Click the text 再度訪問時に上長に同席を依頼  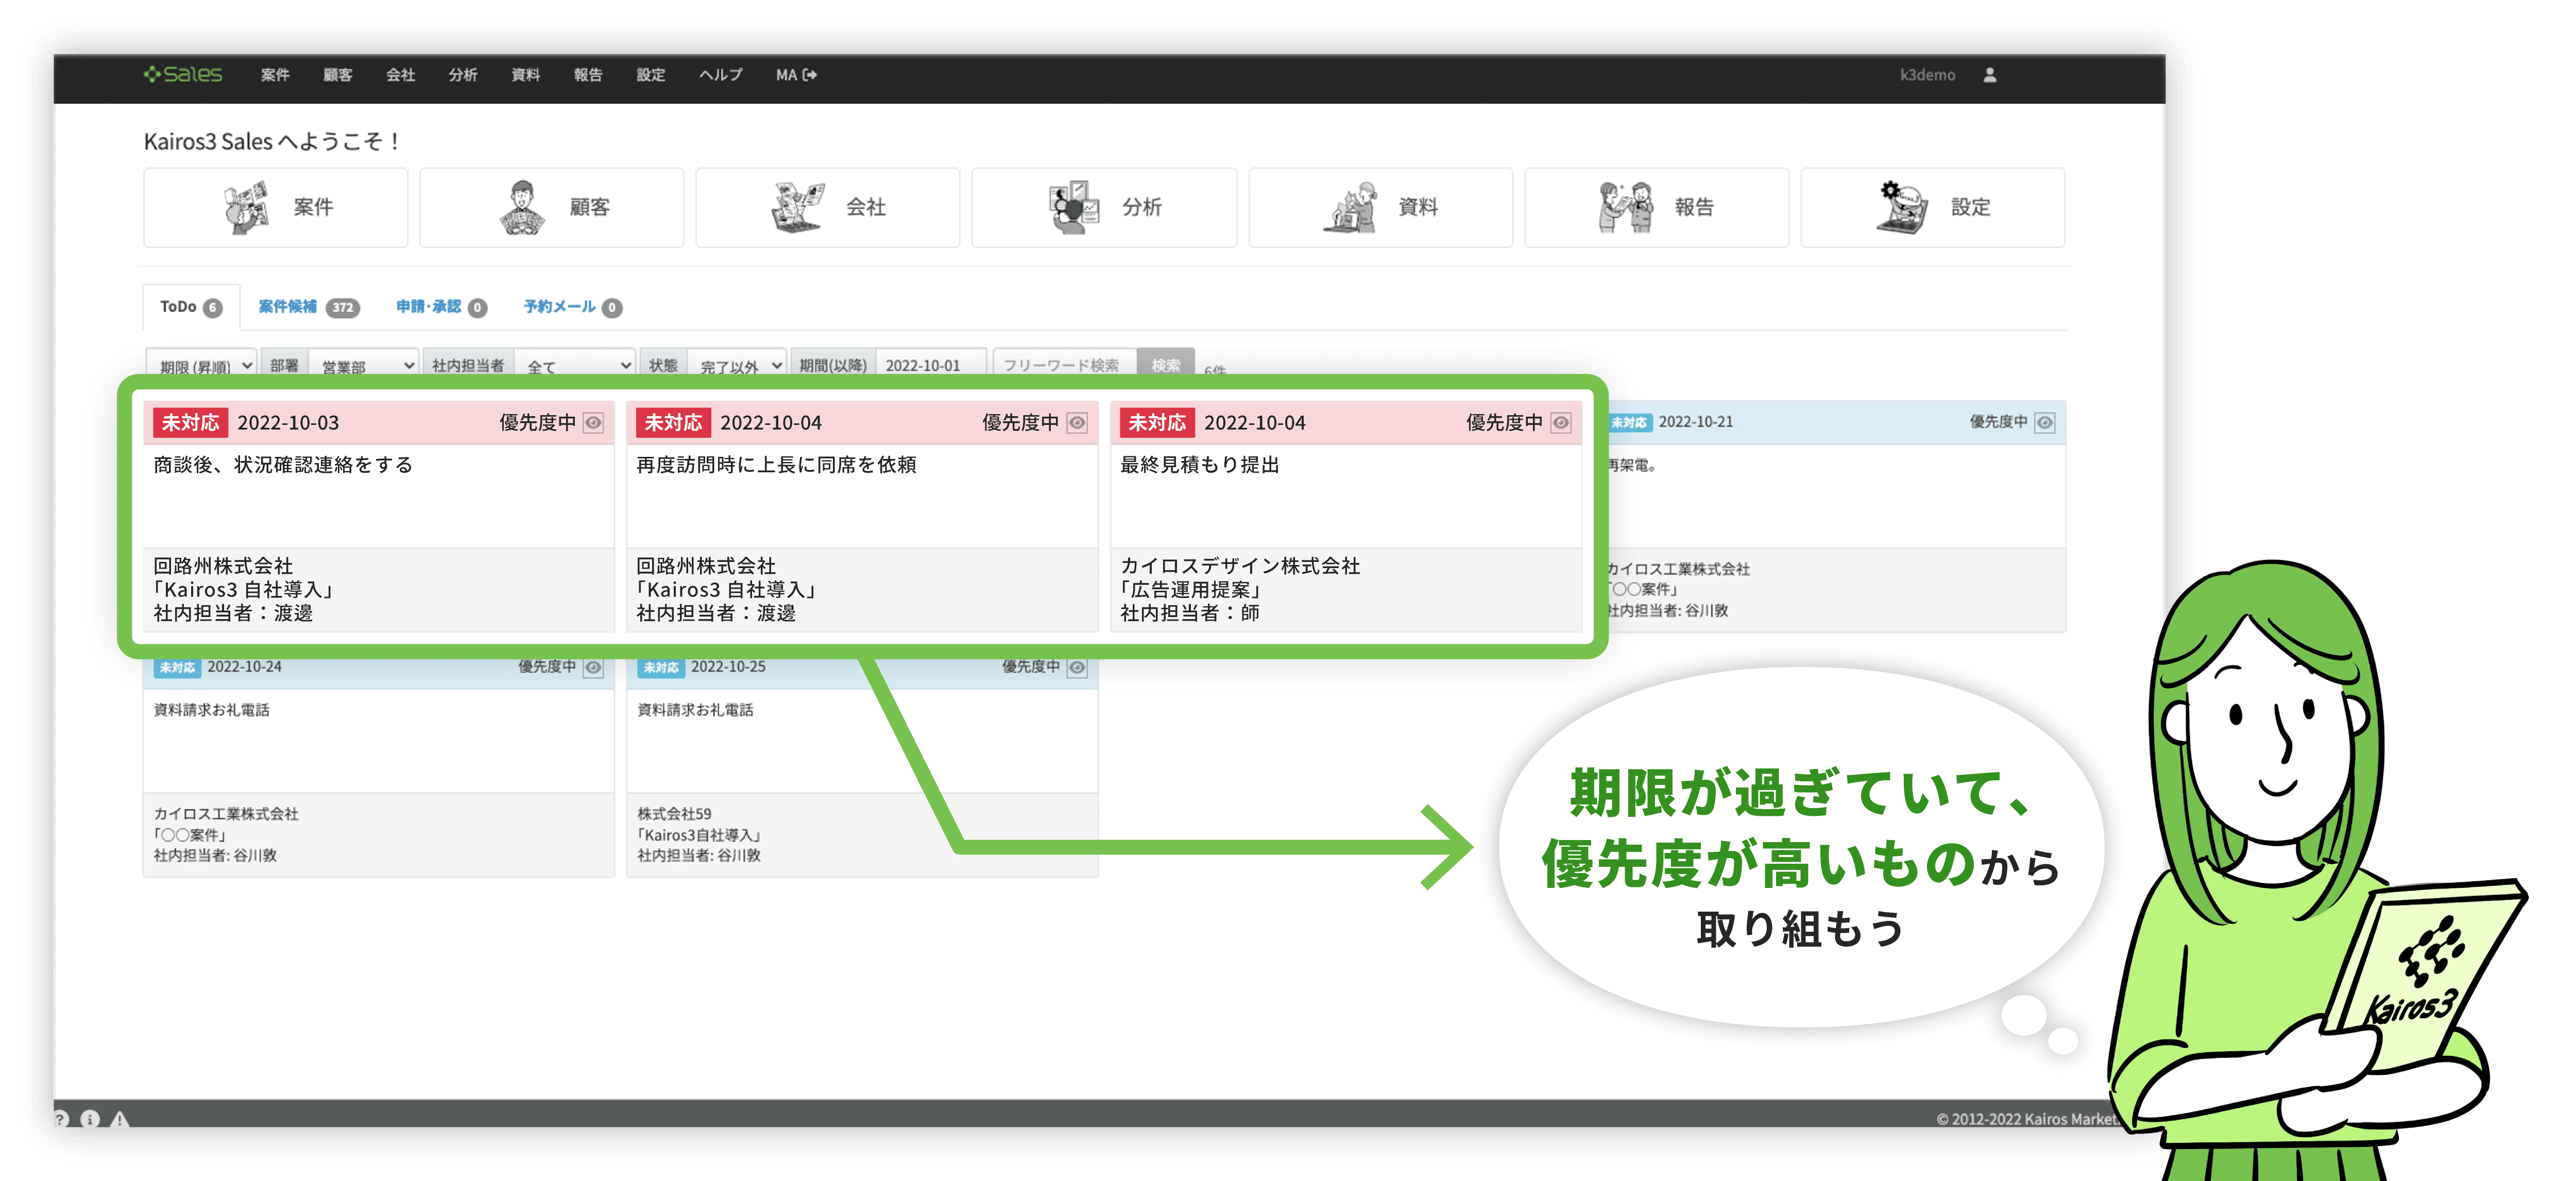(x=776, y=465)
